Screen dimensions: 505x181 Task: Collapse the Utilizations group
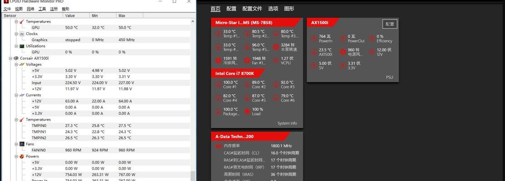[x=16, y=46]
